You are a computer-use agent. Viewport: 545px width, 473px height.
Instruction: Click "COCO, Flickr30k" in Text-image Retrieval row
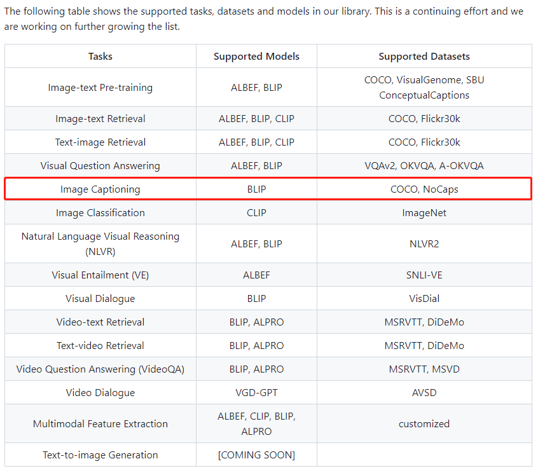click(424, 142)
